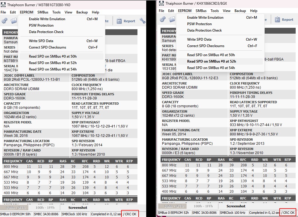Choose Correct SPD Checksums in right window menu
Image resolution: width=298 pixels, height=217 pixels.
[x=220, y=46]
